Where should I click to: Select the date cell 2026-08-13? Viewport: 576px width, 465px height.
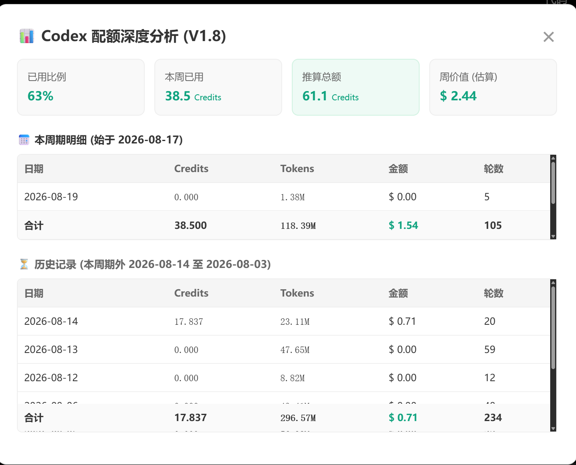point(51,349)
